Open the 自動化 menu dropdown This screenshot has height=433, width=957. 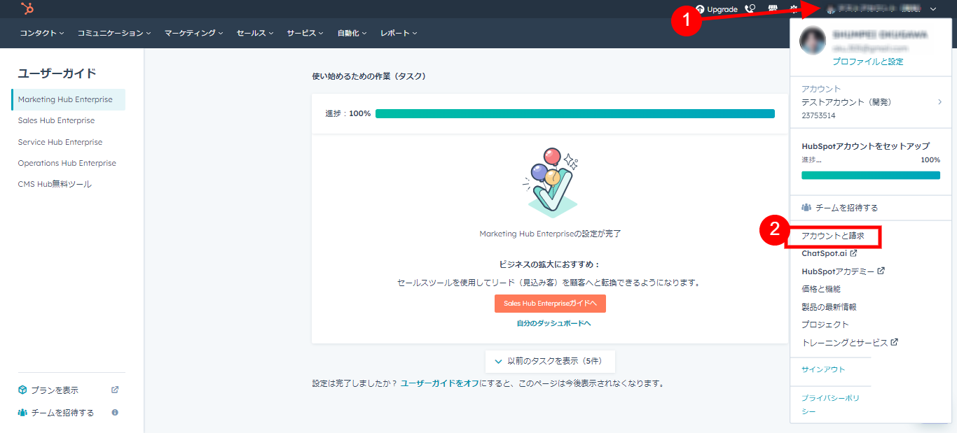(352, 33)
